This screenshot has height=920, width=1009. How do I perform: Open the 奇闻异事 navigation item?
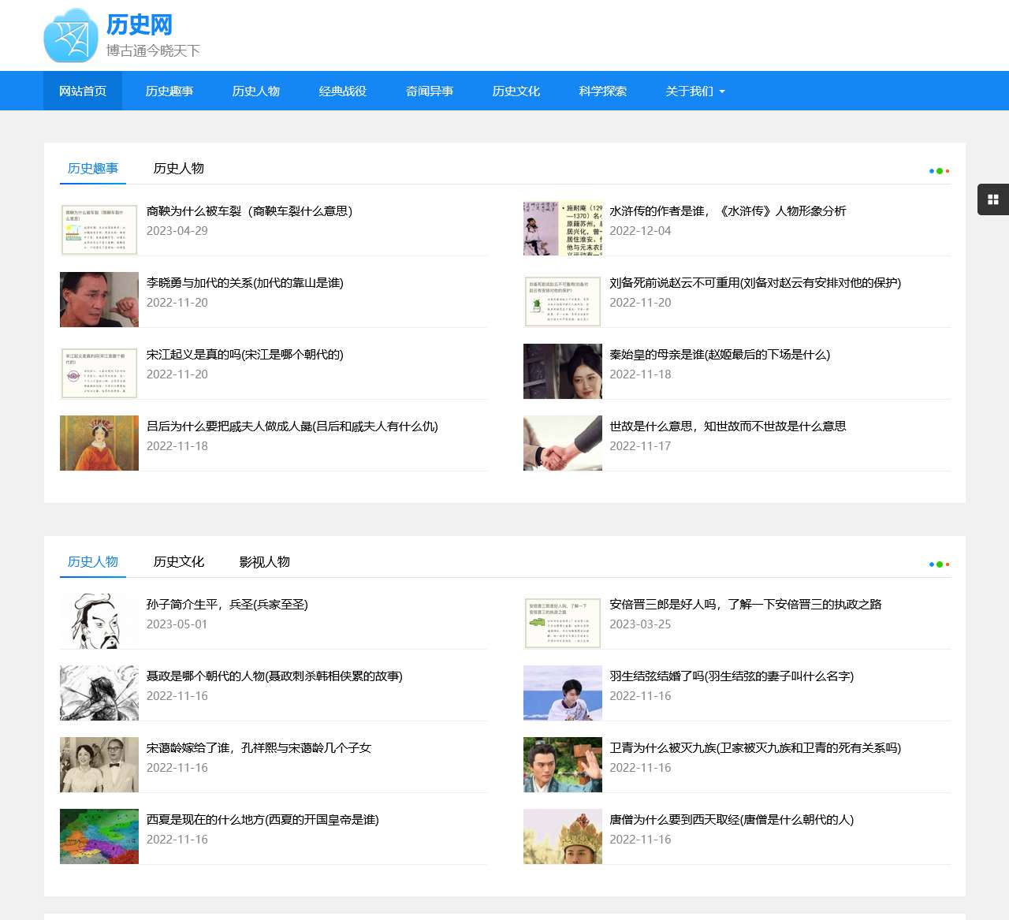click(429, 91)
